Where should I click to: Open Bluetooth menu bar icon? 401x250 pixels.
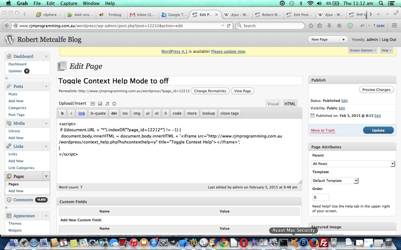[x=301, y=3]
